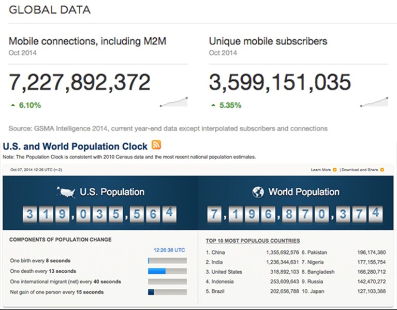Click the net gain progress bar

click(167, 292)
